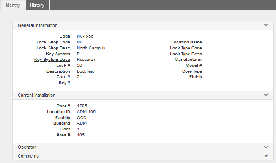This screenshot has height=163, width=276.
Task: Click the Current Installation header title
Action: coord(36,95)
